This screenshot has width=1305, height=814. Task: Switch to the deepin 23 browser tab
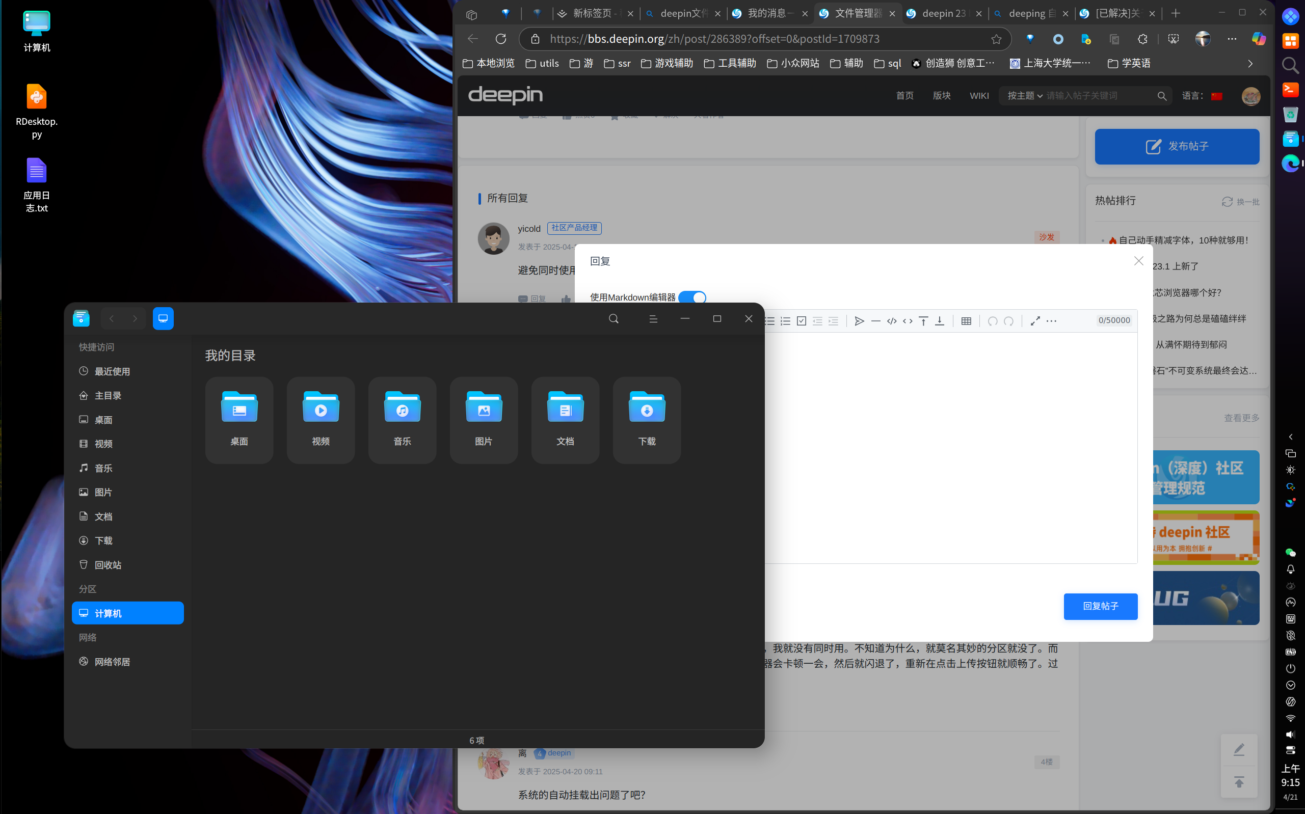point(945,13)
